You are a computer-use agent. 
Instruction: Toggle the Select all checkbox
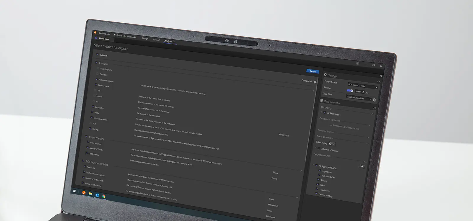(x=97, y=55)
